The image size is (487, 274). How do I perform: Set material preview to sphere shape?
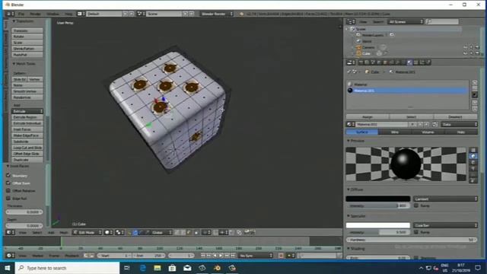(x=473, y=156)
